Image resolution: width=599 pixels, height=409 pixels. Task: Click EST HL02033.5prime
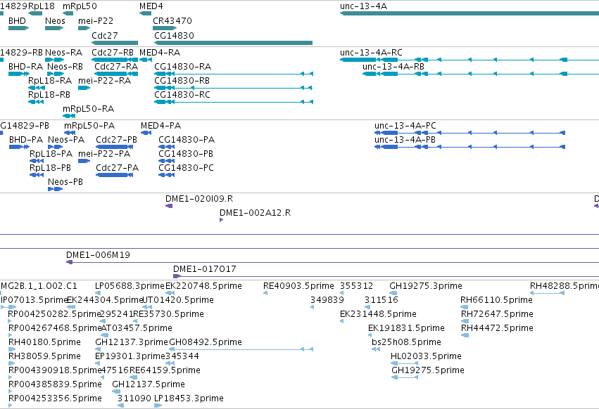click(x=405, y=363)
